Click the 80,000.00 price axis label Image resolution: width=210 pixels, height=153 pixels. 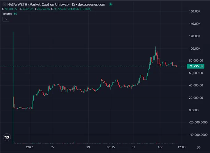coord(196,60)
